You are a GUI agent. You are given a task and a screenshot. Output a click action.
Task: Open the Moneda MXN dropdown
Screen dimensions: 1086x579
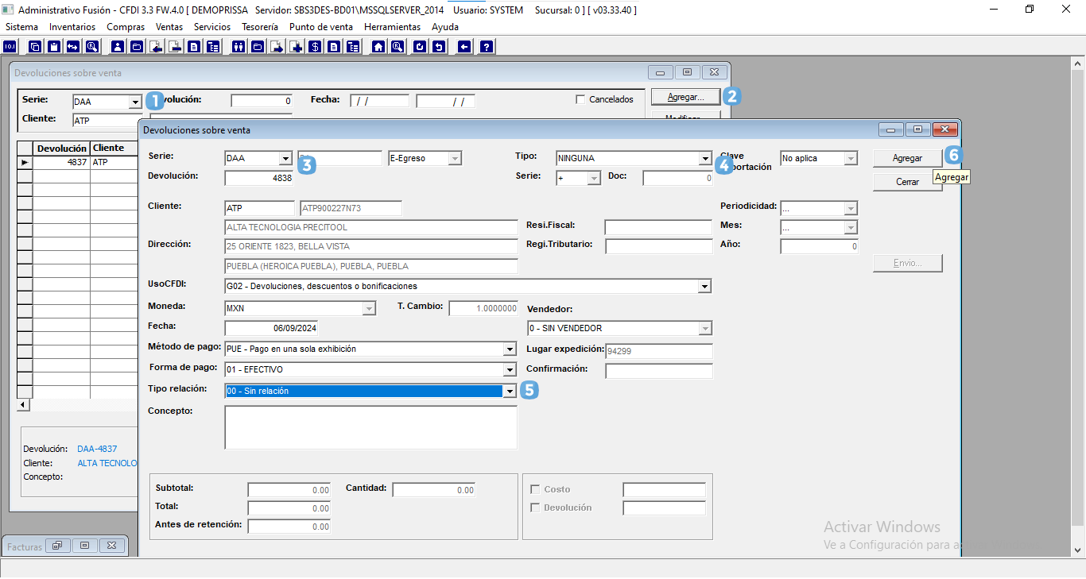369,308
